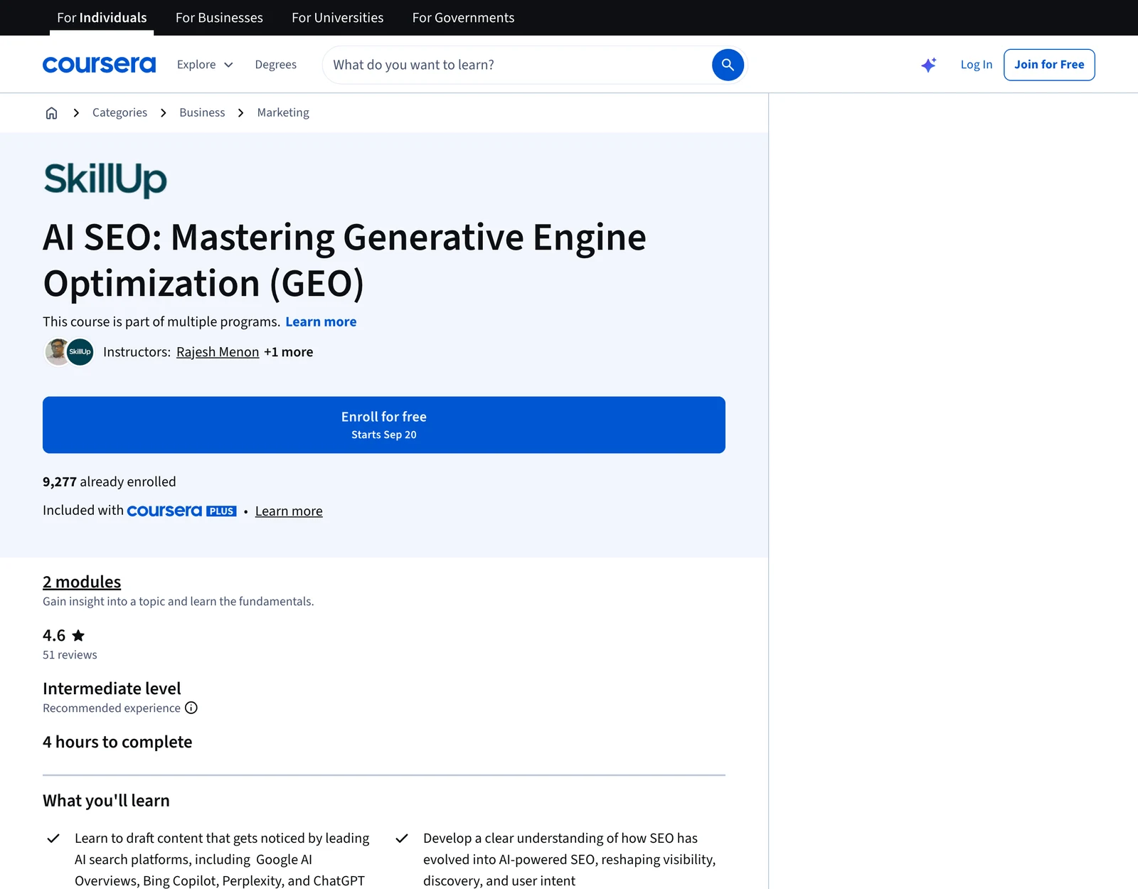1138x889 pixels.
Task: Switch to For Universities tab
Action: [x=338, y=18]
